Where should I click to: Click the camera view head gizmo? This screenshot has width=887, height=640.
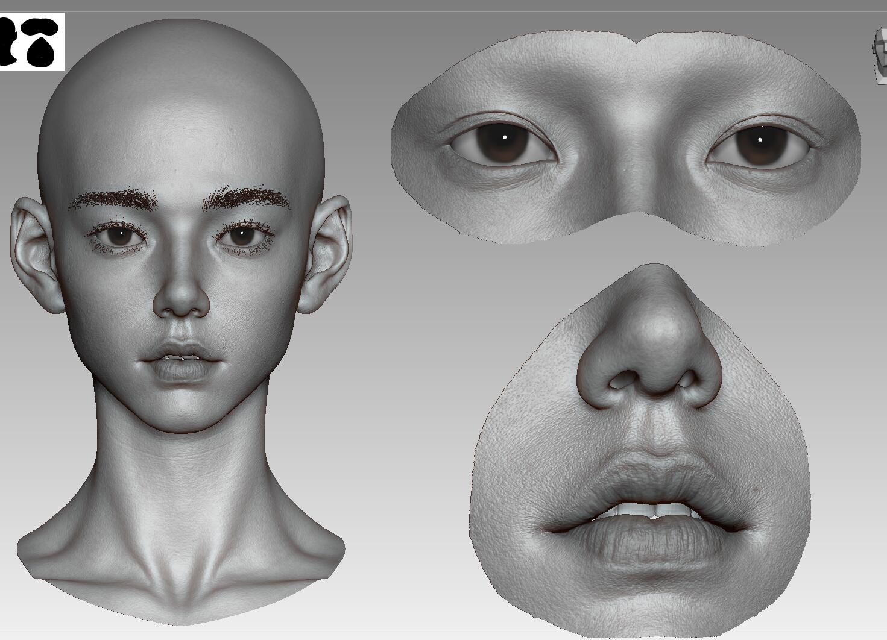[x=880, y=55]
